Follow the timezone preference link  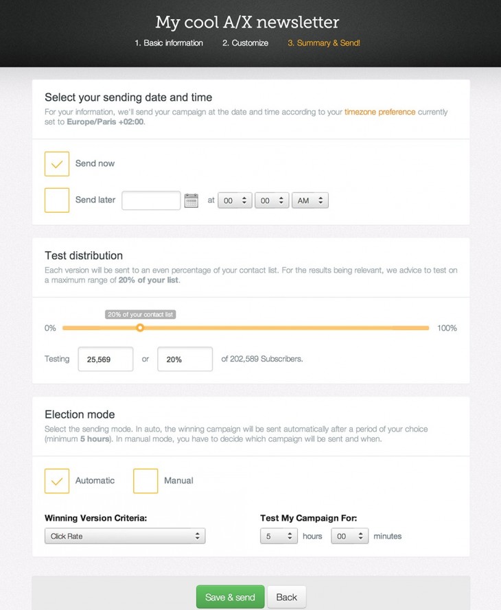380,112
